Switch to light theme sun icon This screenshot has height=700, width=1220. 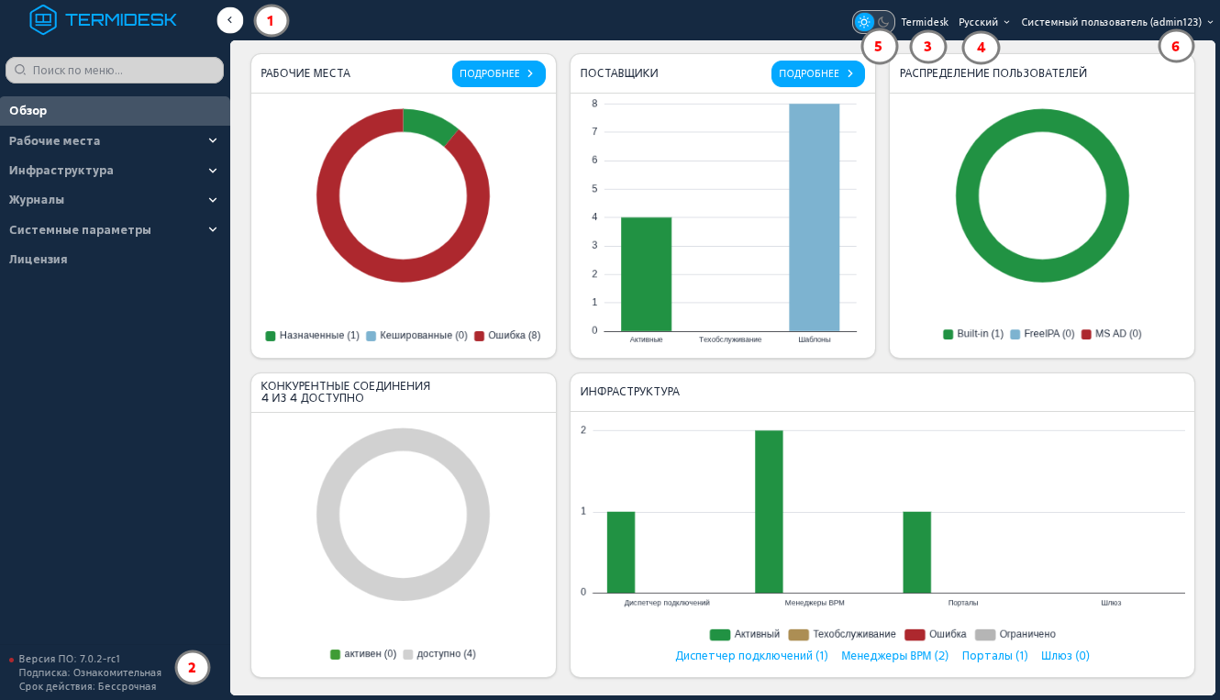tap(864, 22)
